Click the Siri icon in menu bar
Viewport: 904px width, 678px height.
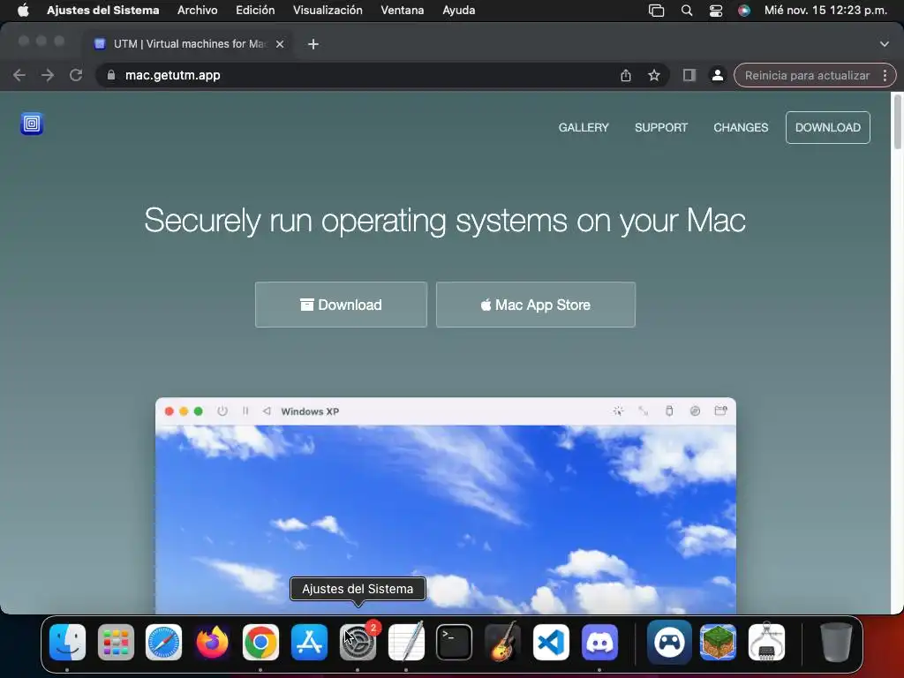pos(744,11)
